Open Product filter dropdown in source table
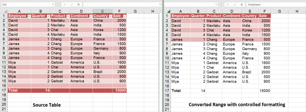The height and width of the screenshot is (112, 306). [68, 16]
